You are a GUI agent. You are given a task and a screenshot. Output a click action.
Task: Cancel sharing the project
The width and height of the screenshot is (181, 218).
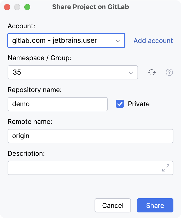coord(113,205)
